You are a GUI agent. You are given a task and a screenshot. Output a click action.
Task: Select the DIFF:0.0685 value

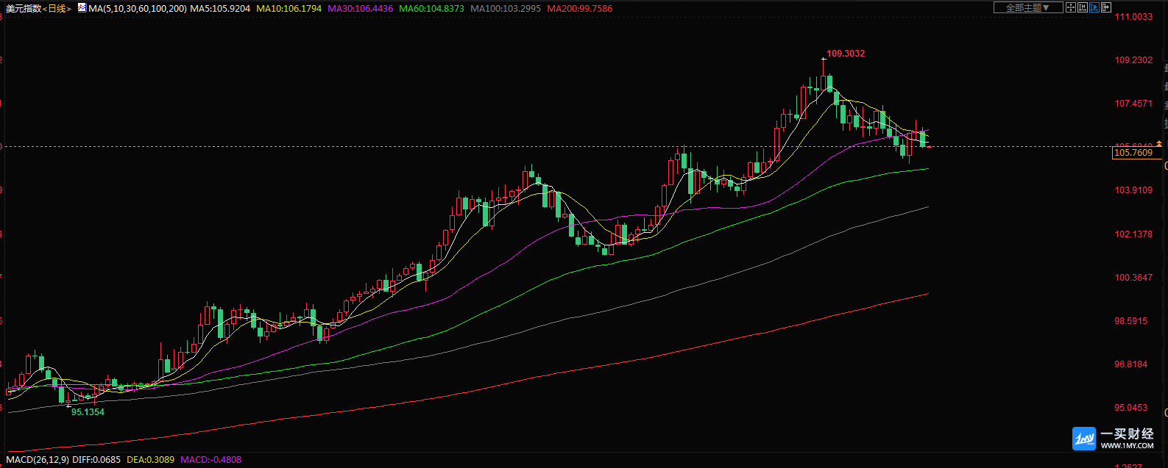[x=96, y=460]
